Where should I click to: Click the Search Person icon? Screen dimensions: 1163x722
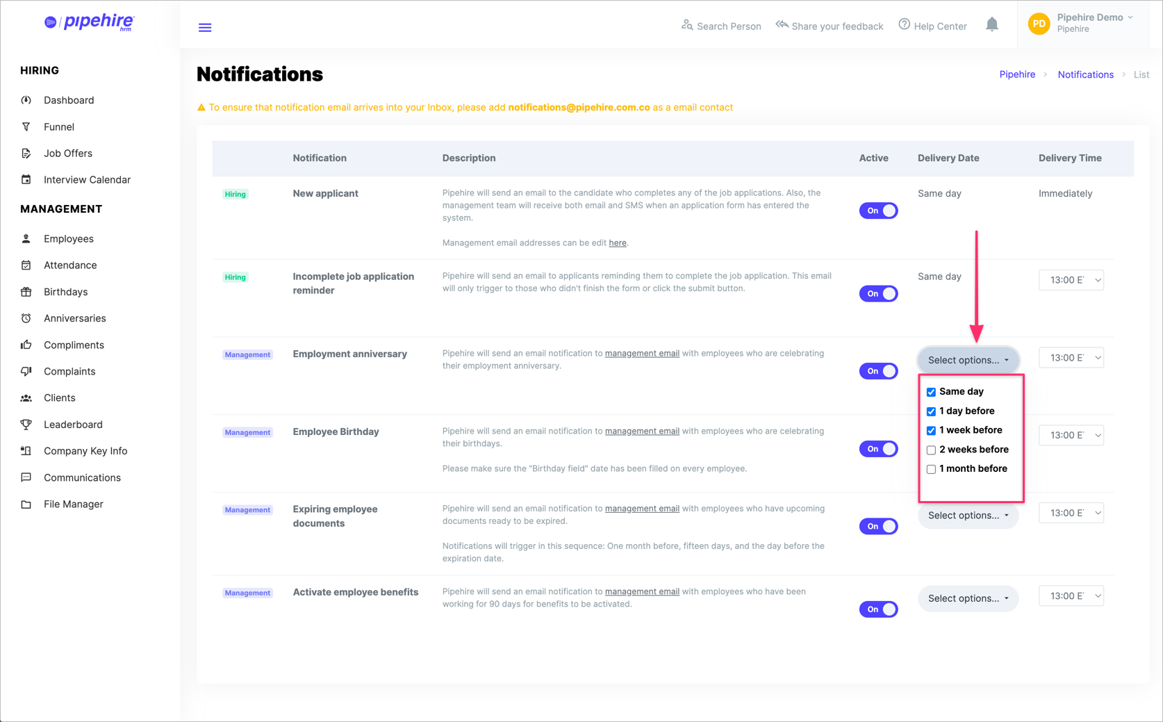tap(687, 25)
